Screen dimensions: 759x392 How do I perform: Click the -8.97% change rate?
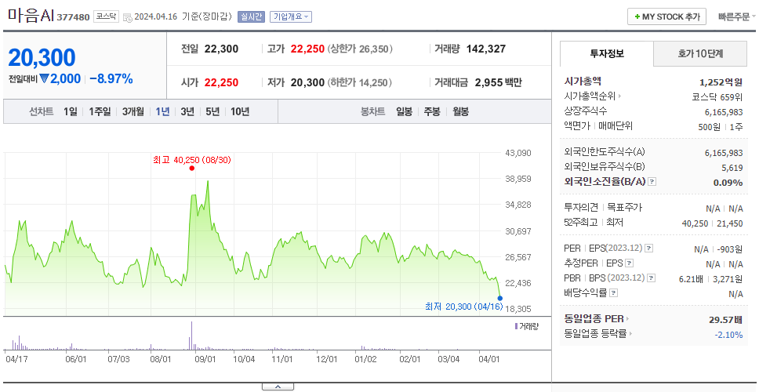click(x=111, y=79)
